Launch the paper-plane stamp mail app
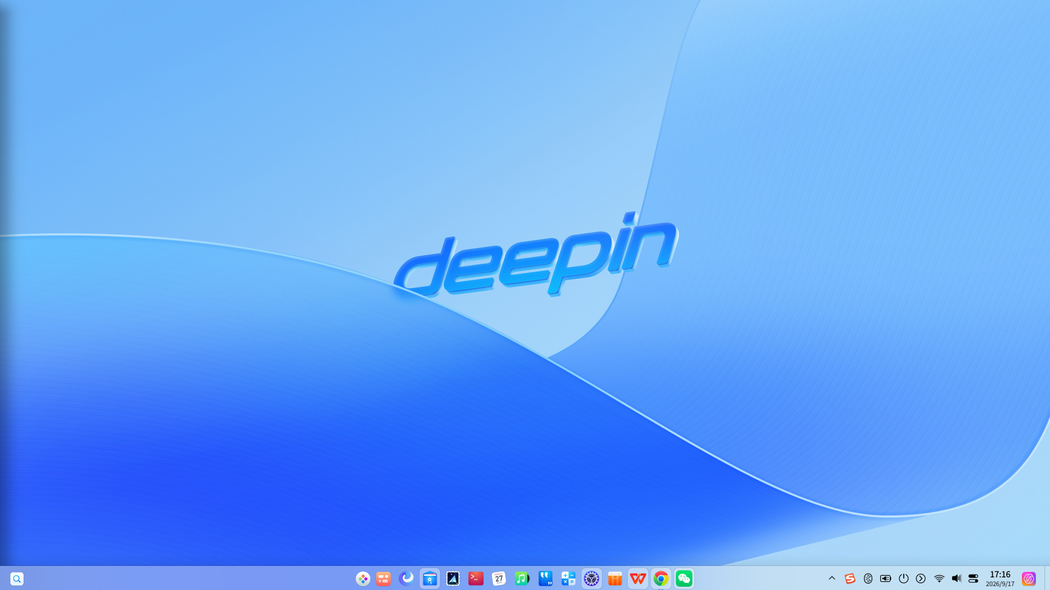This screenshot has width=1050, height=590. [x=453, y=578]
